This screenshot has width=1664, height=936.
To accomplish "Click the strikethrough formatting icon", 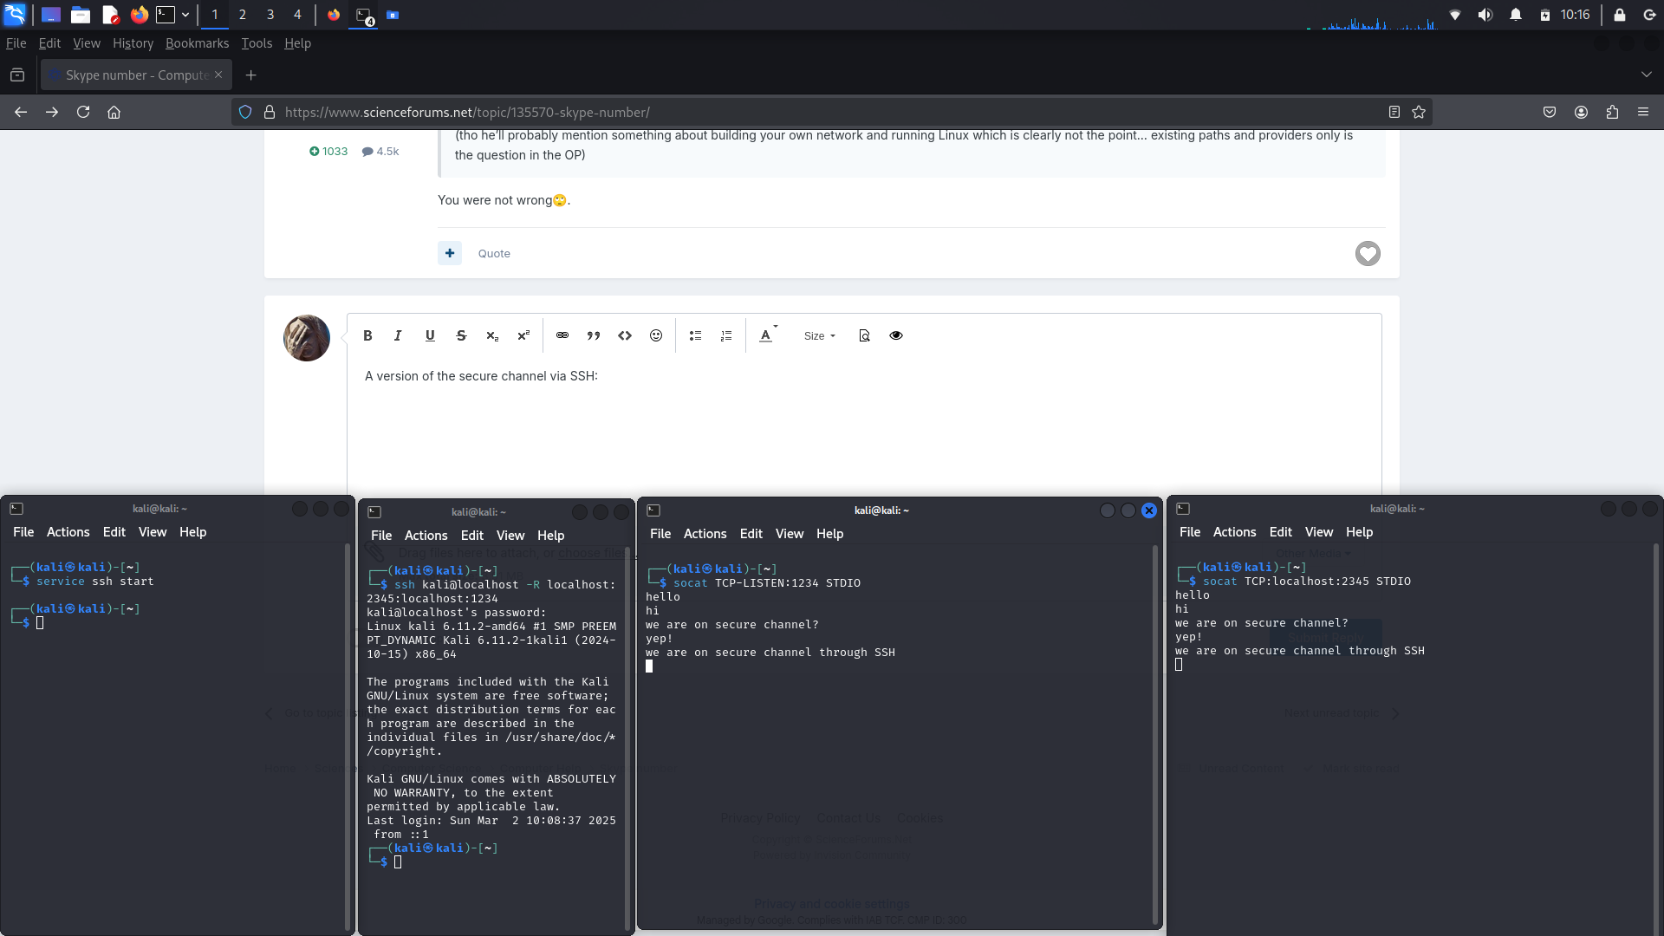I will tap(461, 335).
